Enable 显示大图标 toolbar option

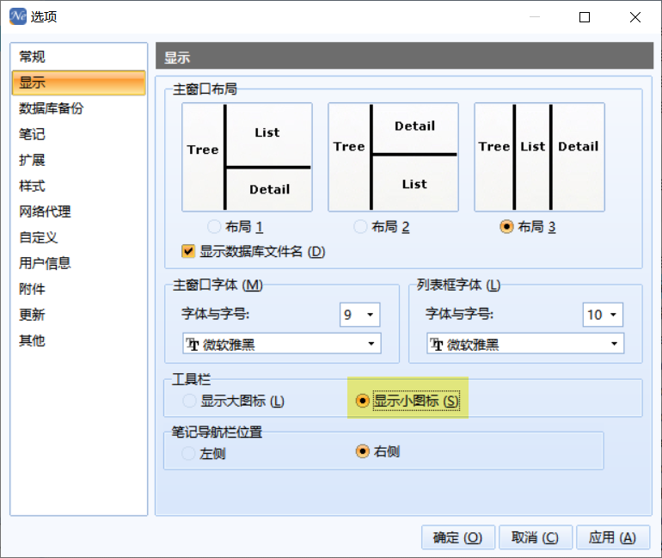pos(189,401)
